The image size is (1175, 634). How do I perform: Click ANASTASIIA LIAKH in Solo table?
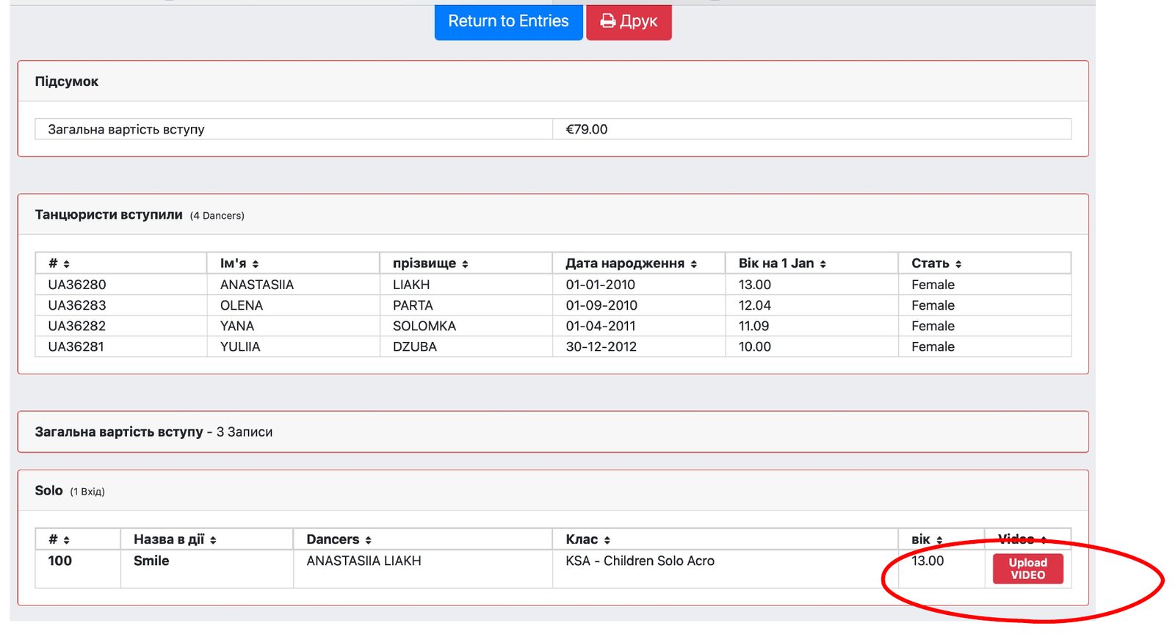(x=364, y=561)
